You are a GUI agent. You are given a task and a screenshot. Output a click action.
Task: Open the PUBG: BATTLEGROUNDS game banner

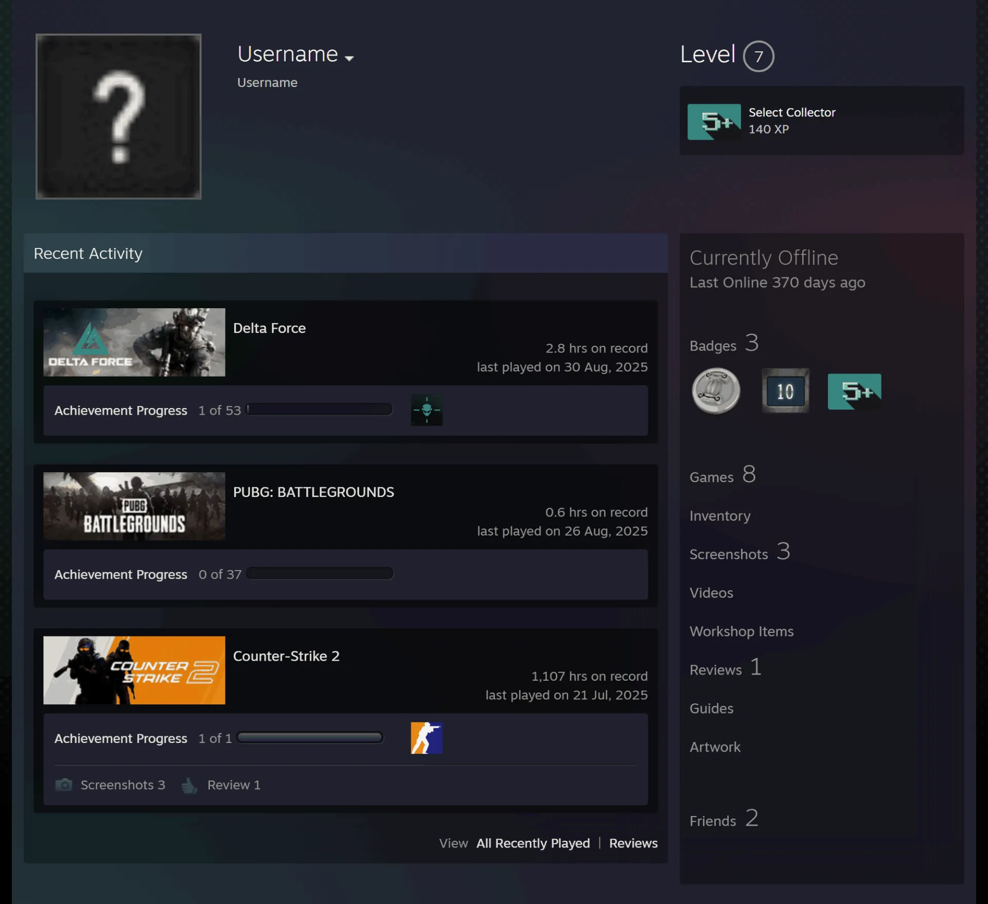click(x=134, y=506)
